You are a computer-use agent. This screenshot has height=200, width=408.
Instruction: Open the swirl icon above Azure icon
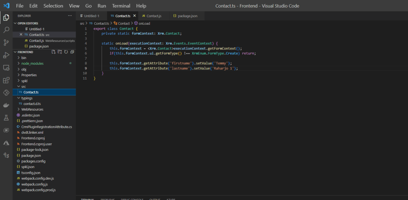coord(6,131)
